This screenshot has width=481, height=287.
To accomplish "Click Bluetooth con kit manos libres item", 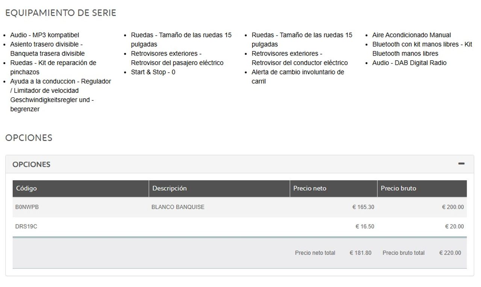I will point(422,49).
